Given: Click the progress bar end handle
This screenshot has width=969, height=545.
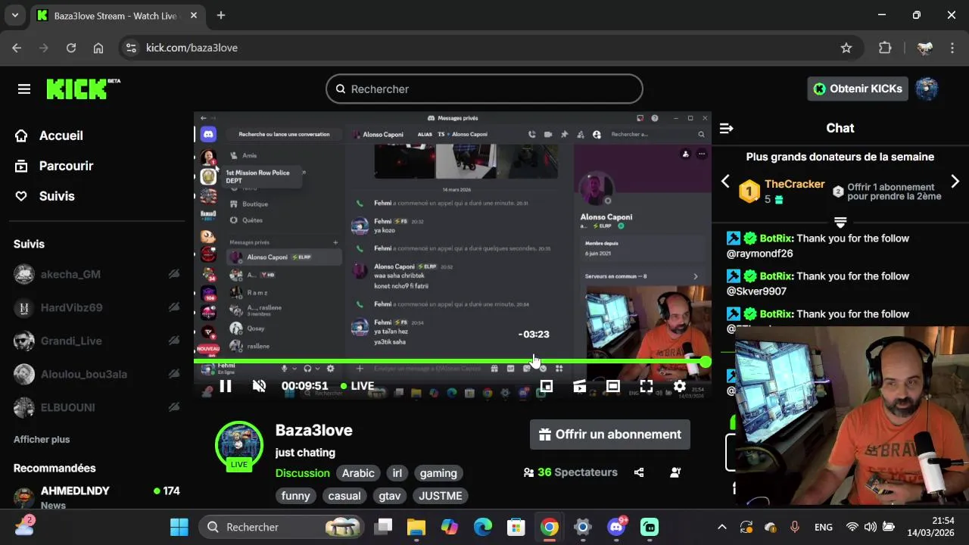Looking at the screenshot, I should tap(706, 362).
